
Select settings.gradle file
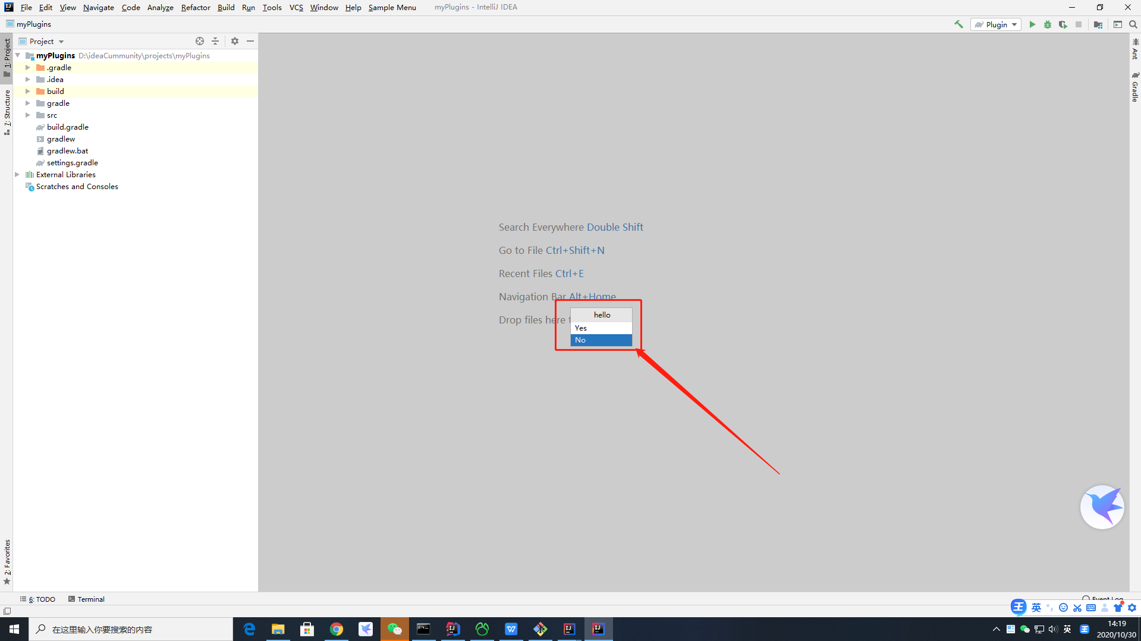pyautogui.click(x=73, y=162)
